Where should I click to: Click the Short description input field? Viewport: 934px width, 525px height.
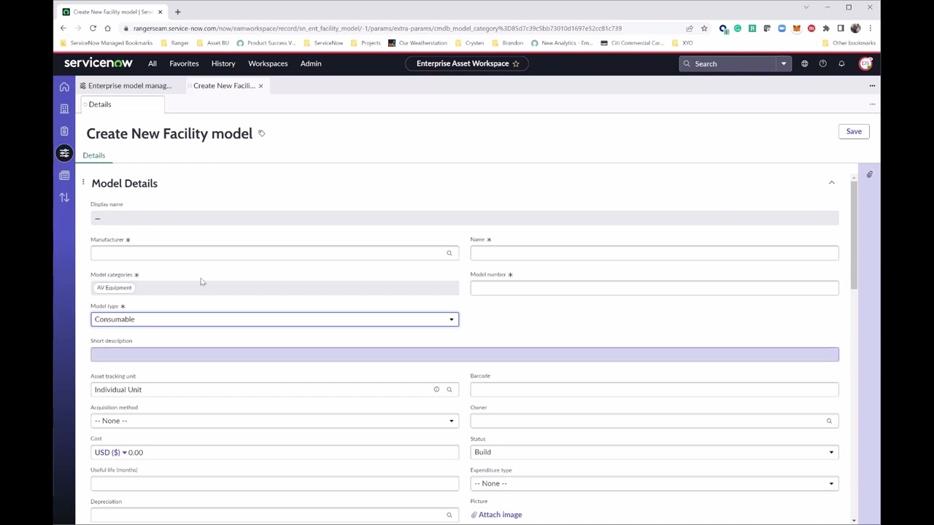click(465, 354)
